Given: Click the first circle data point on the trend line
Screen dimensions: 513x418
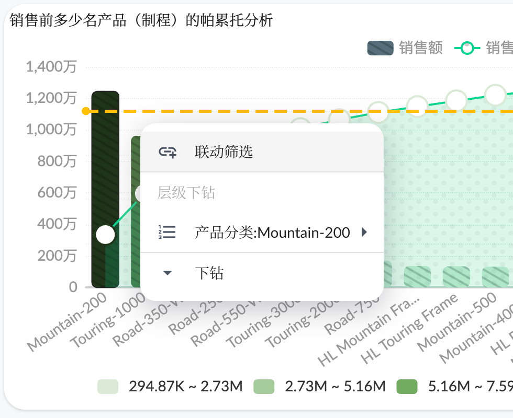Looking at the screenshot, I should coord(105,234).
